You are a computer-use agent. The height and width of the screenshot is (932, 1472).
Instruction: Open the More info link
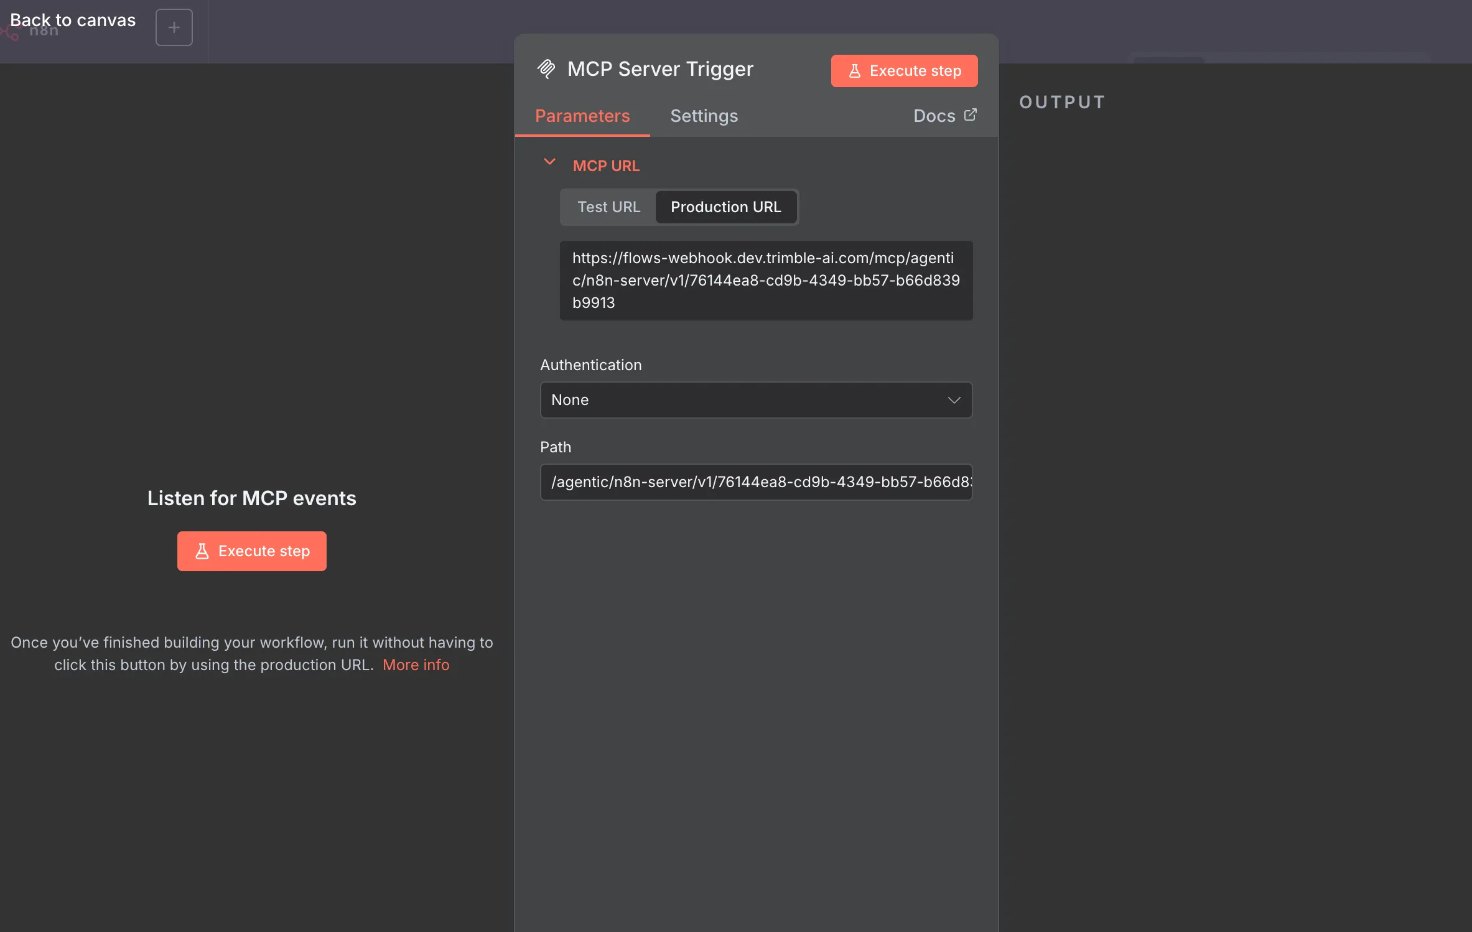tap(416, 665)
